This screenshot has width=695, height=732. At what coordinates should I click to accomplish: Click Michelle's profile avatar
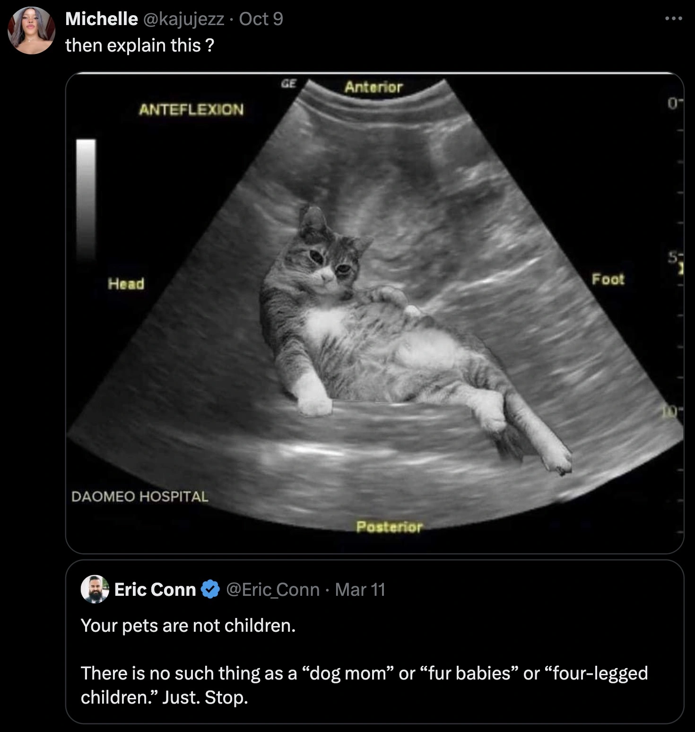pos(30,28)
